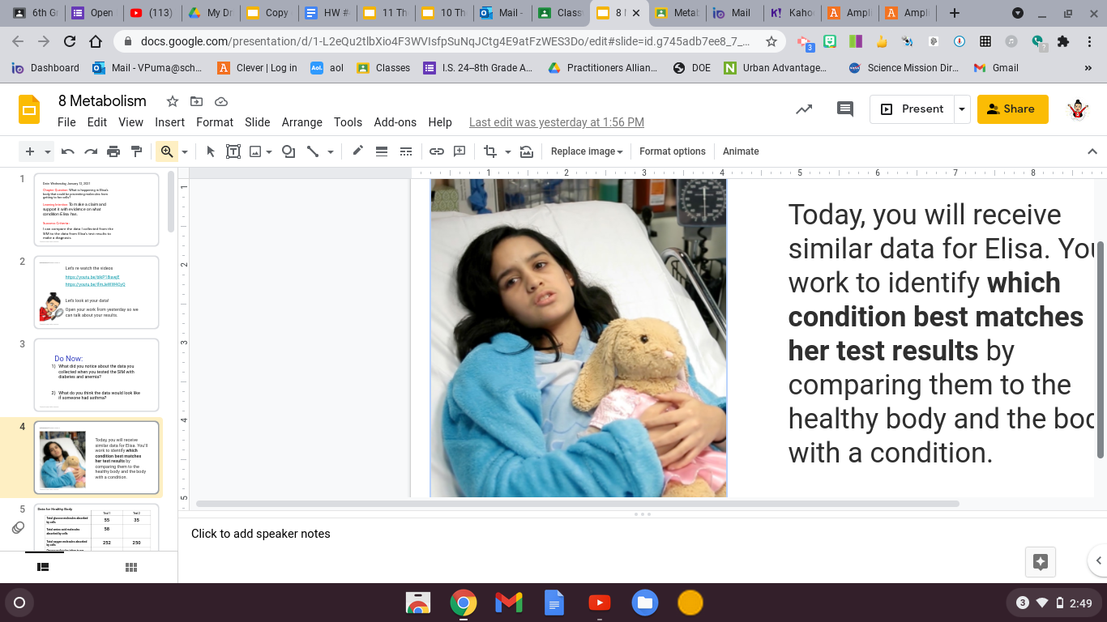Click the add comment icon in toolbar
Viewport: 1107px width, 622px height.
pyautogui.click(x=459, y=151)
